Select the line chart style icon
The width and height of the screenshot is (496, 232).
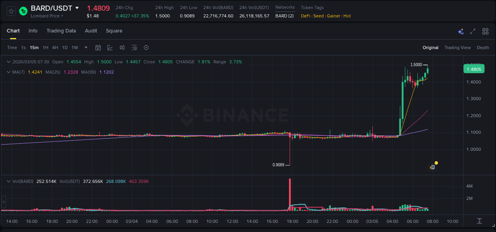pyautogui.click(x=110, y=47)
